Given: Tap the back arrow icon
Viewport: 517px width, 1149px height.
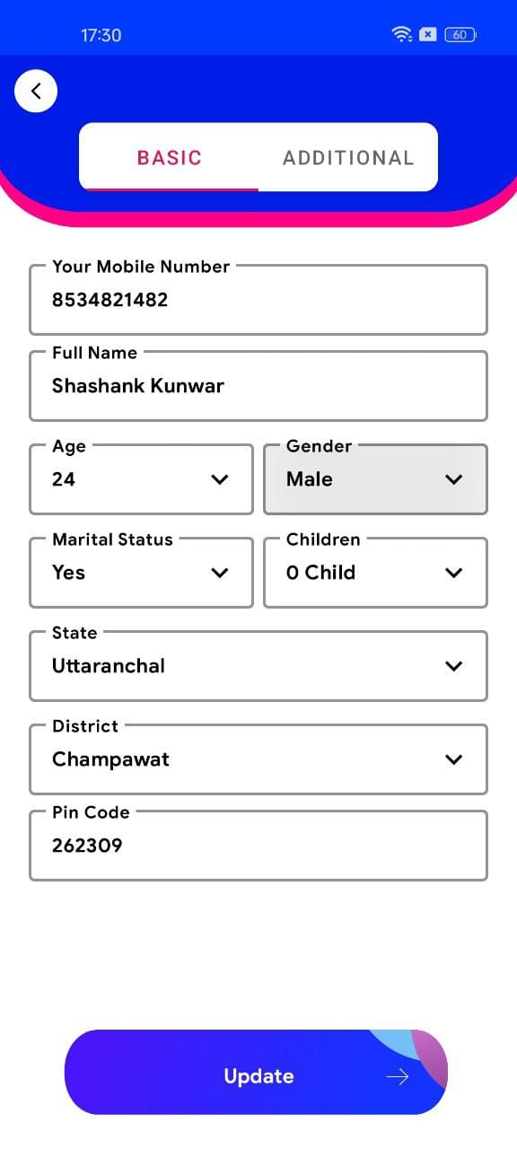Looking at the screenshot, I should pos(36,91).
